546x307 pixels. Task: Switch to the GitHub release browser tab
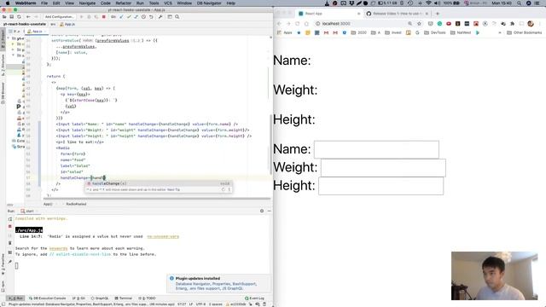tap(397, 14)
